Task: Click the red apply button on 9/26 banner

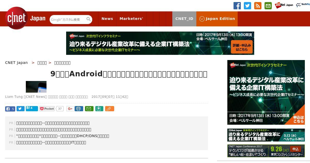Action: [x=295, y=149]
